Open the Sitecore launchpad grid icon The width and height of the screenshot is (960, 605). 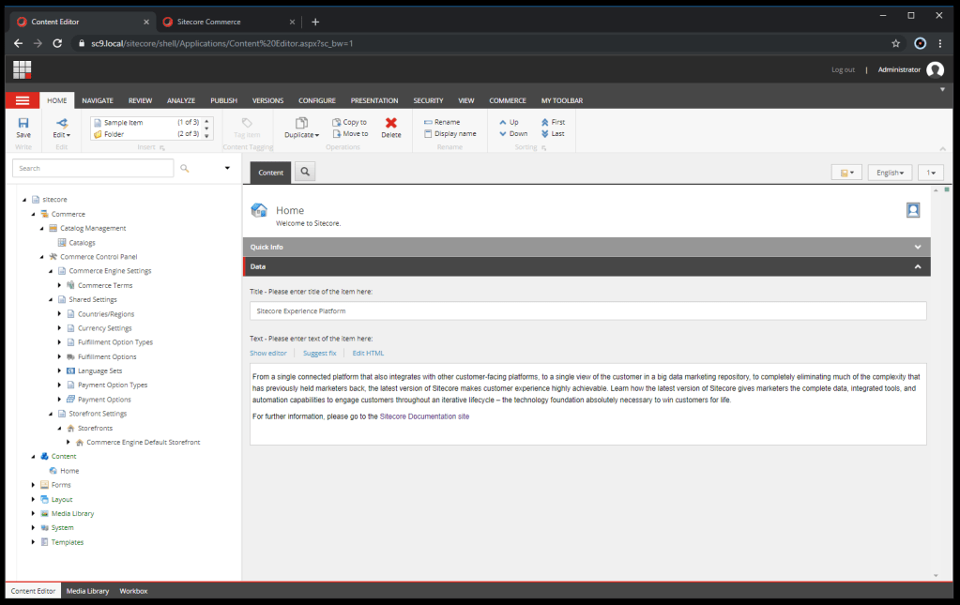click(23, 69)
